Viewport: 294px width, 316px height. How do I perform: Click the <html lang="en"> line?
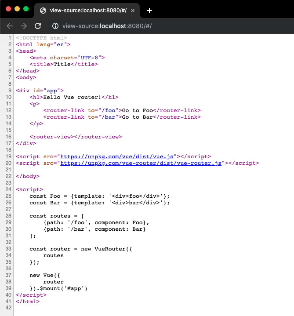tap(43, 44)
